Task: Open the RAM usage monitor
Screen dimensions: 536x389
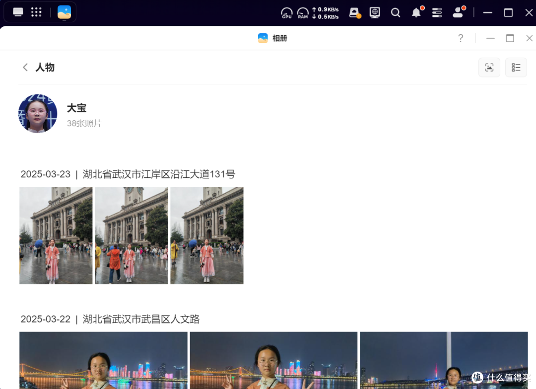Action: [x=303, y=13]
